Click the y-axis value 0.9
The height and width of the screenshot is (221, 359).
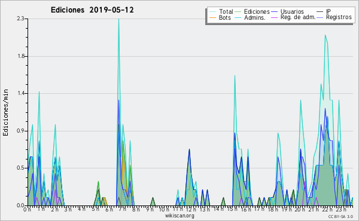pos(20,131)
